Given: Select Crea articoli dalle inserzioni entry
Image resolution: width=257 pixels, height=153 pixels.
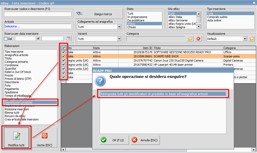Looking at the screenshot, I should (x=31, y=119).
